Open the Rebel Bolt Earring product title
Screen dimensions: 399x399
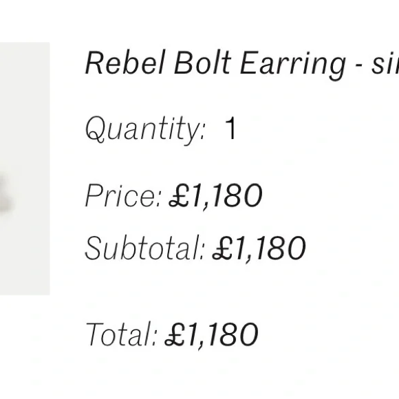click(x=241, y=65)
